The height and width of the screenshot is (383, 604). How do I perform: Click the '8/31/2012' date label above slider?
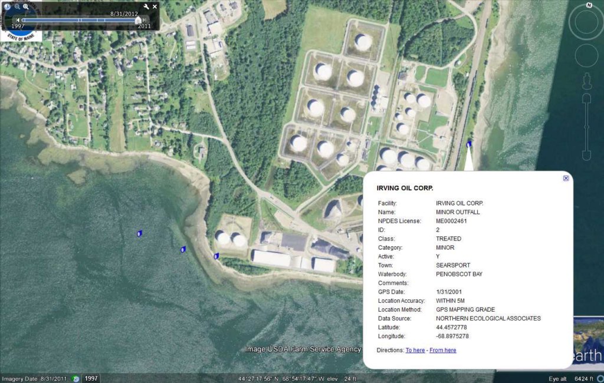coord(124,14)
